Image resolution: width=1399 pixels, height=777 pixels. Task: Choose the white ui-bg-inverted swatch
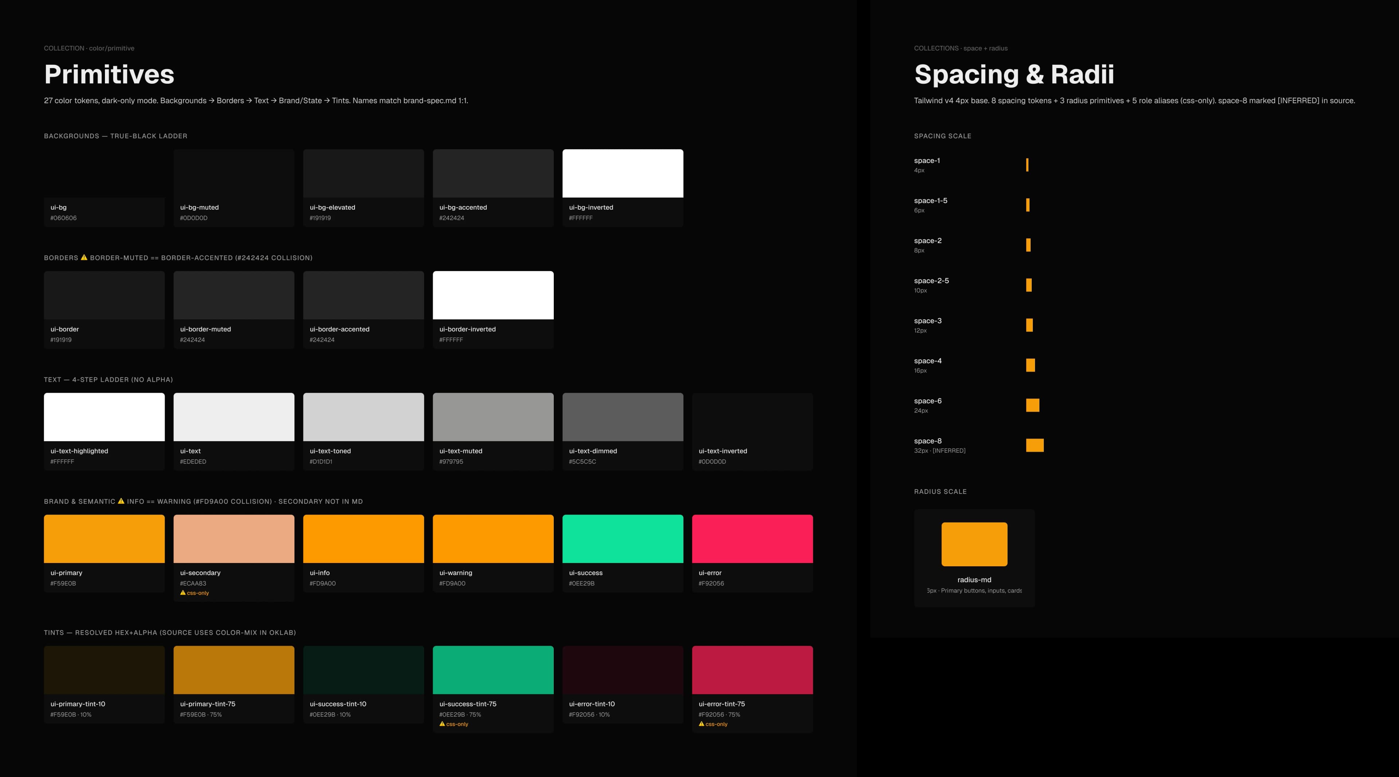[623, 174]
